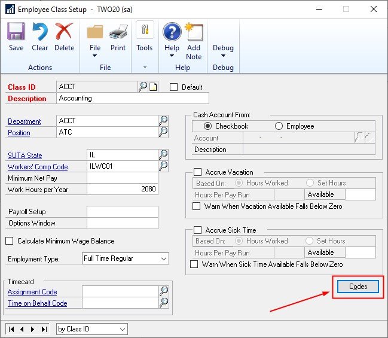388x338 pixels.
Task: Follow the Workers' Comp Code link
Action: tap(38, 167)
